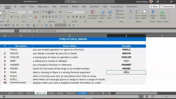
Task: Click AutoSum sigma icon
Action: [131, 11]
